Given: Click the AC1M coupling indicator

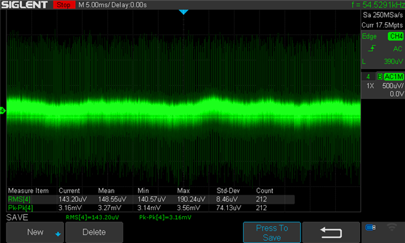Looking at the screenshot, I should [394, 76].
